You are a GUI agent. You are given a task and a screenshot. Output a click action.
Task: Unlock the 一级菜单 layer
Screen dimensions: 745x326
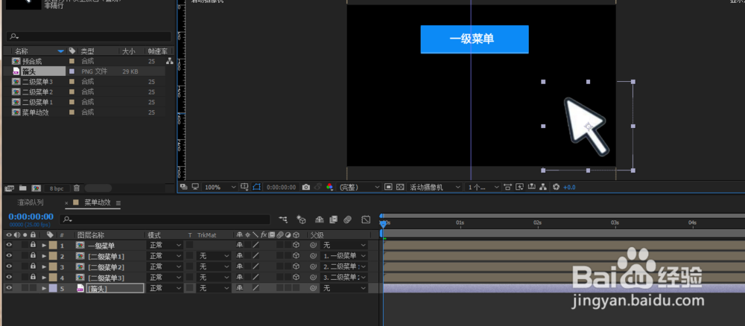[x=33, y=246]
